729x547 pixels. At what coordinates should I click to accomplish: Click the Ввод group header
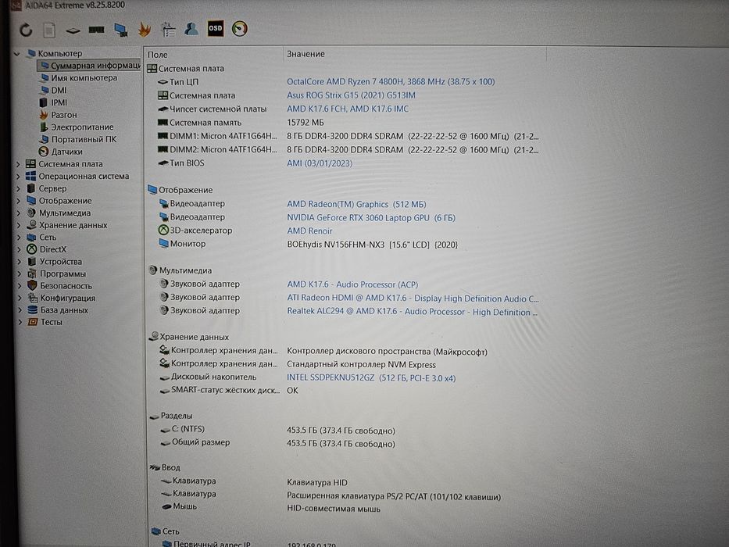(x=165, y=467)
